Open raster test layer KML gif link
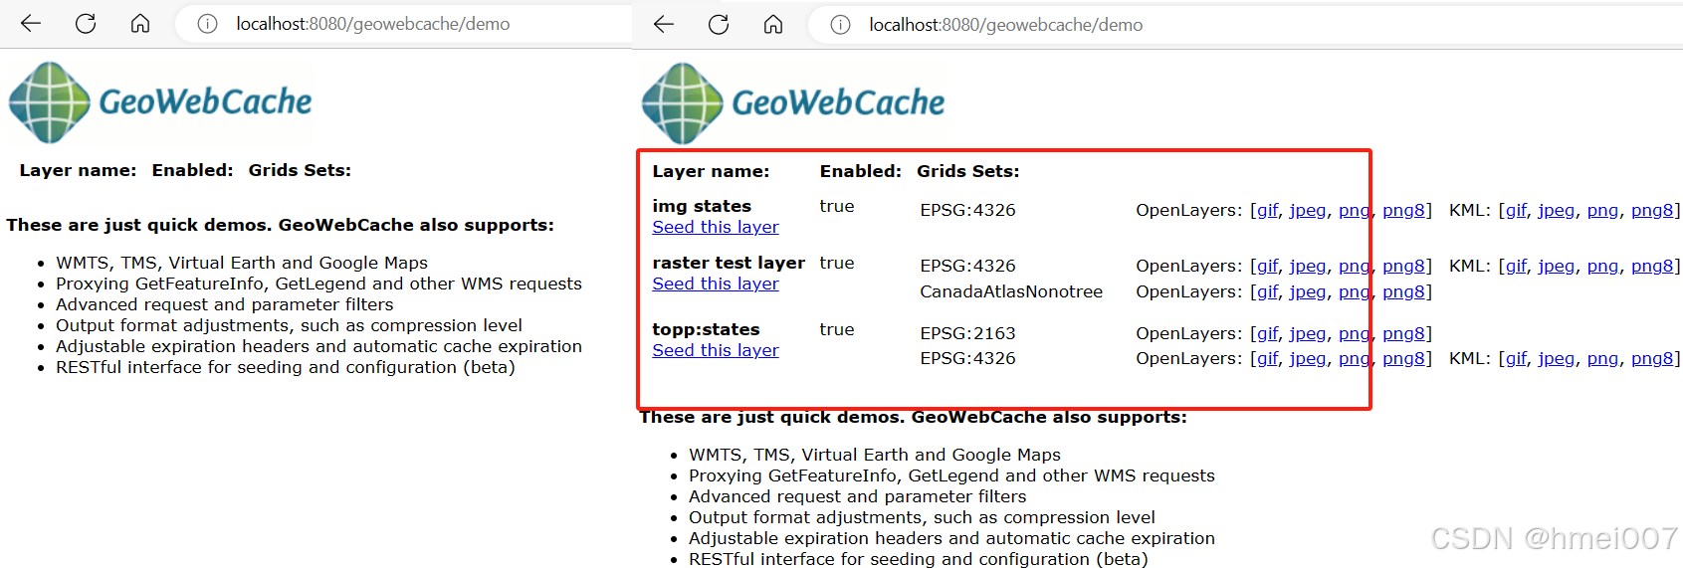 pos(1516,266)
